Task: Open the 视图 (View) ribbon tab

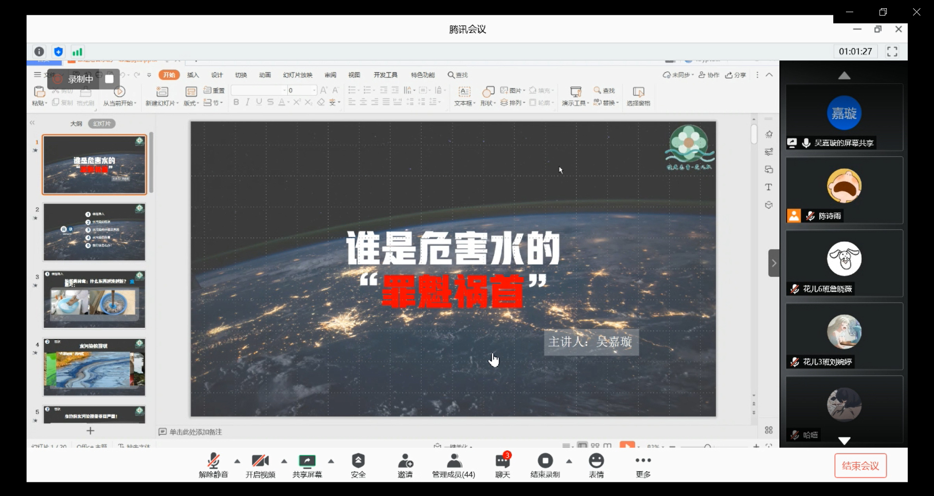Action: tap(354, 75)
